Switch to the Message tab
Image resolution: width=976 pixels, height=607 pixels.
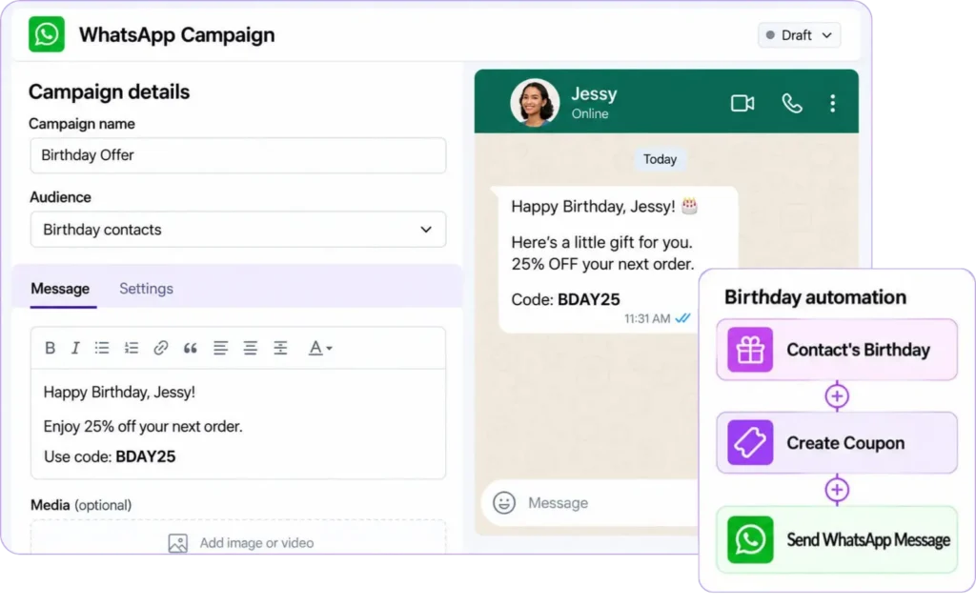[x=60, y=288]
